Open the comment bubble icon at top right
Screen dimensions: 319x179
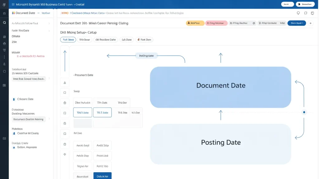(x=298, y=13)
